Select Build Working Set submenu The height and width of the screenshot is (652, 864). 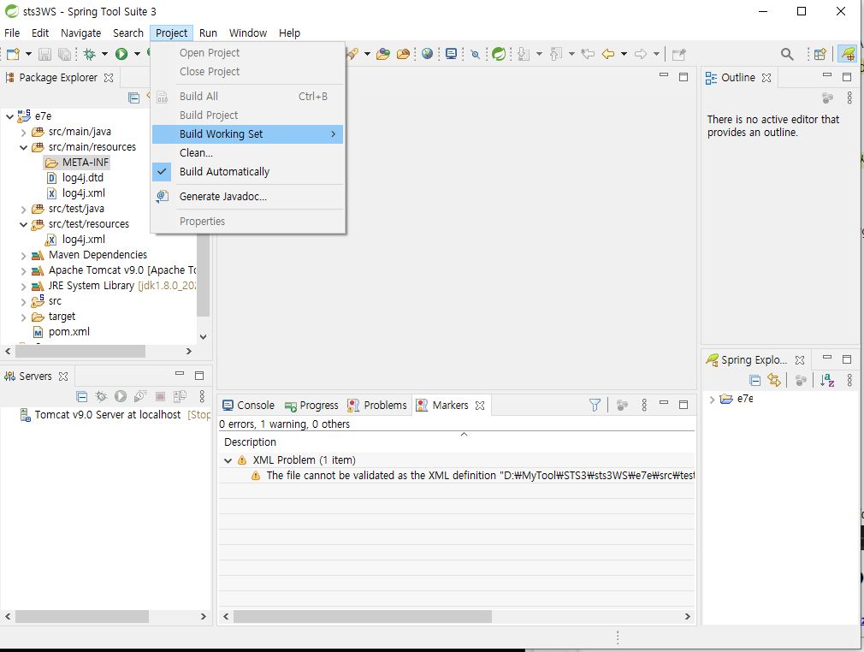click(247, 134)
